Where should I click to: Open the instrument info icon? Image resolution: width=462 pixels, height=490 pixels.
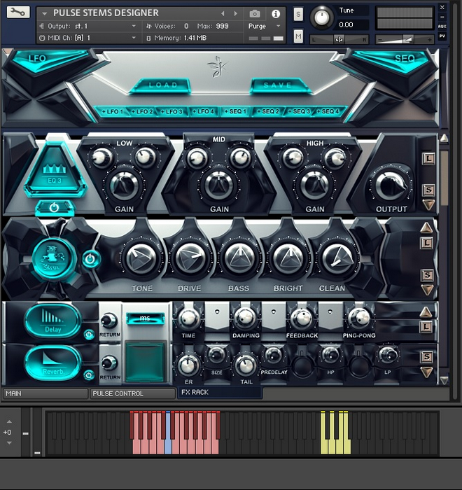click(x=276, y=13)
